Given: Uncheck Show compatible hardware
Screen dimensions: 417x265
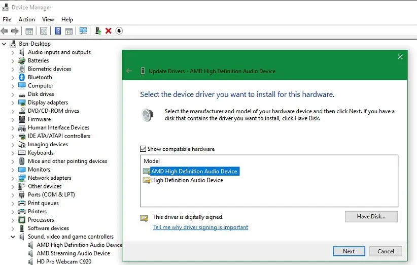Looking at the screenshot, I should tap(143, 149).
